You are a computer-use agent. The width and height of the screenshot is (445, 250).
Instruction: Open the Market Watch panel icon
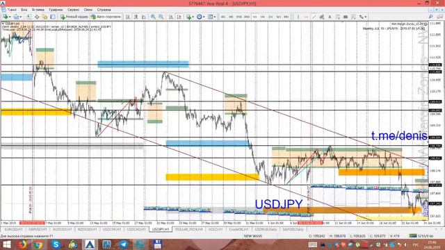[x=29, y=17]
